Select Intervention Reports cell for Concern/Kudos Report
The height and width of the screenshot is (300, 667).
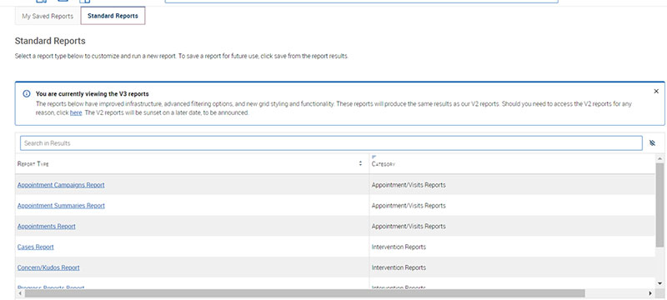click(x=512, y=267)
